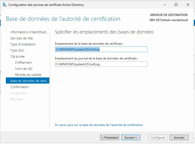
Task: Click the Précédent button
Action: (x=110, y=138)
